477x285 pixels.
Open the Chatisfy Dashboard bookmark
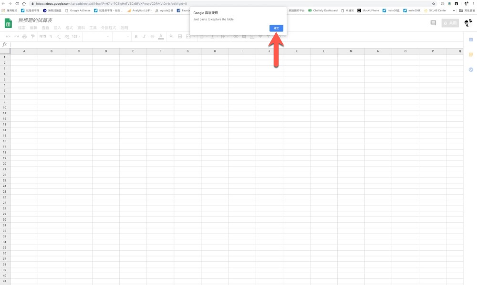click(323, 10)
